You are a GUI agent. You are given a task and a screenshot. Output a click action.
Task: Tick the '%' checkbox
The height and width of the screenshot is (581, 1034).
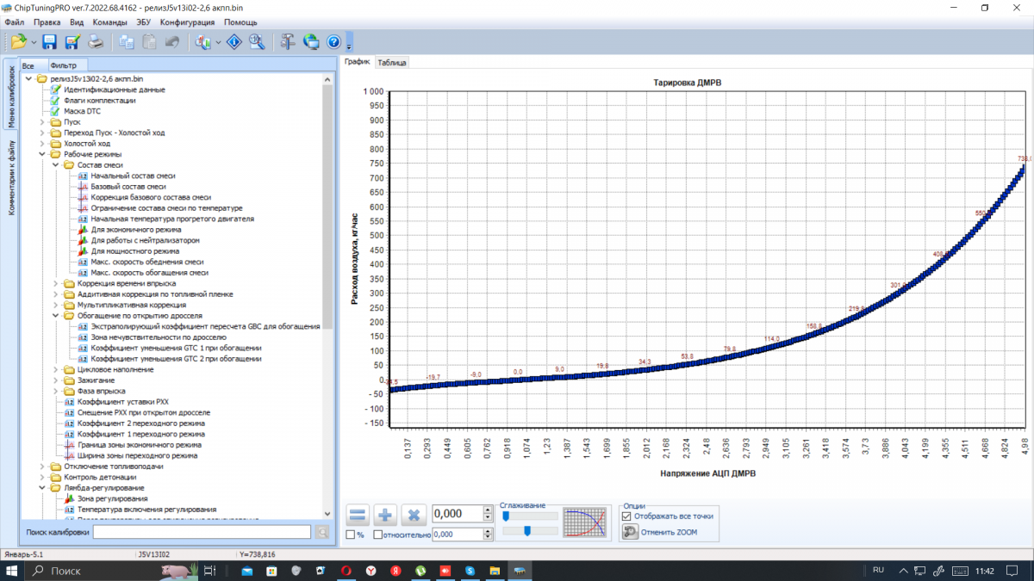point(350,535)
